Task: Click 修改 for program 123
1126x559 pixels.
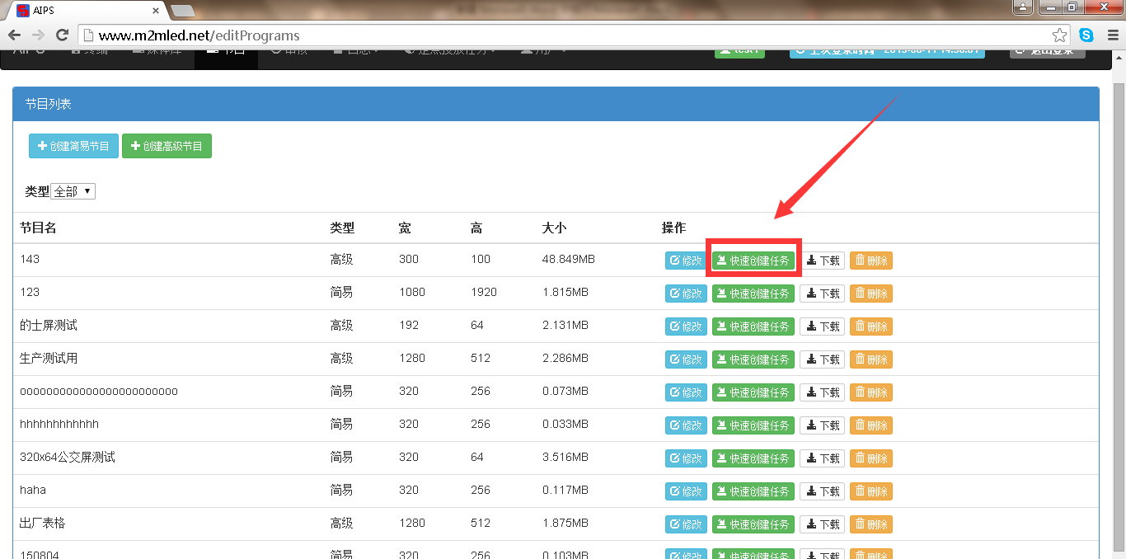Action: [686, 294]
